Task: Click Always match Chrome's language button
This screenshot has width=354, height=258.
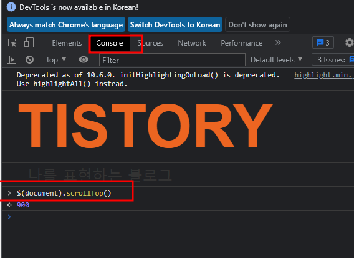Action: point(66,24)
